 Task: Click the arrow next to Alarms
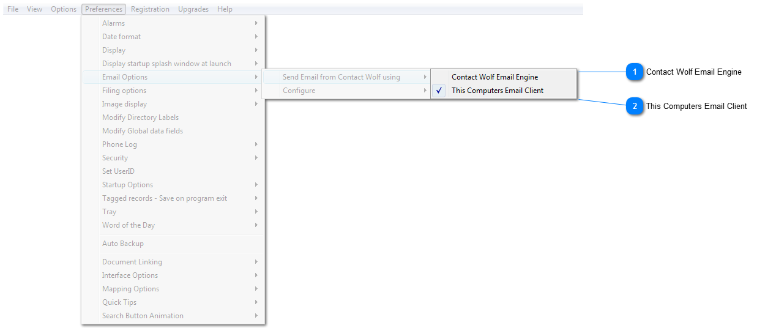click(256, 23)
